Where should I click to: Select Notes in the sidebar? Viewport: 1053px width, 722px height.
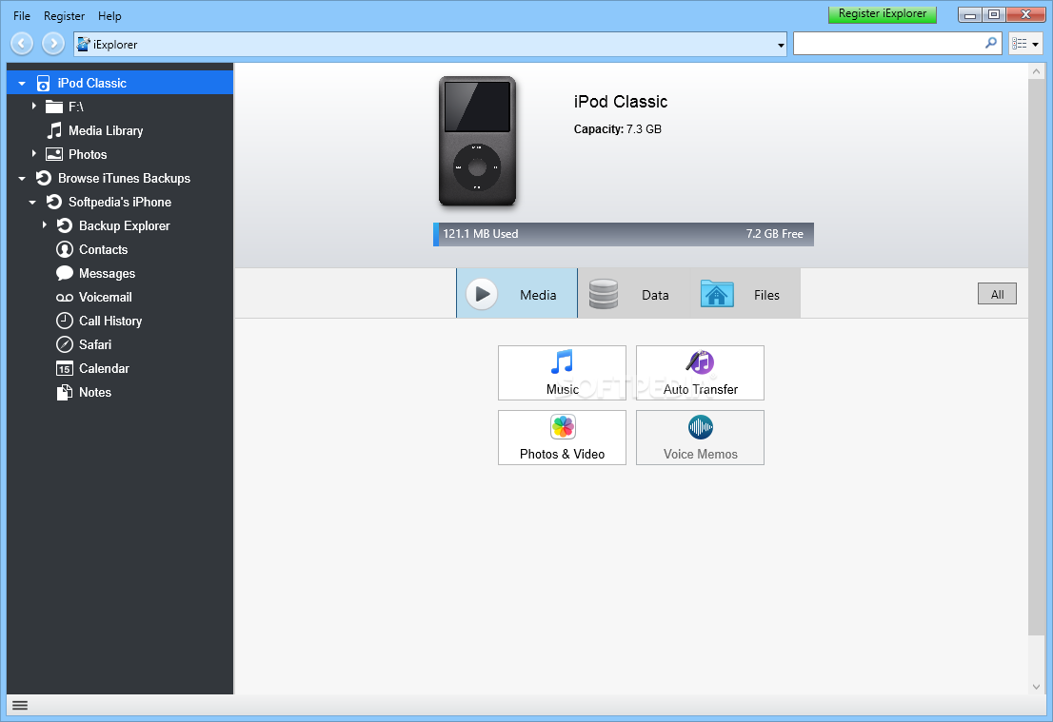pos(120,393)
